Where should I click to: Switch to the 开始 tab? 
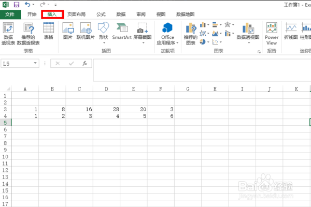[32, 14]
